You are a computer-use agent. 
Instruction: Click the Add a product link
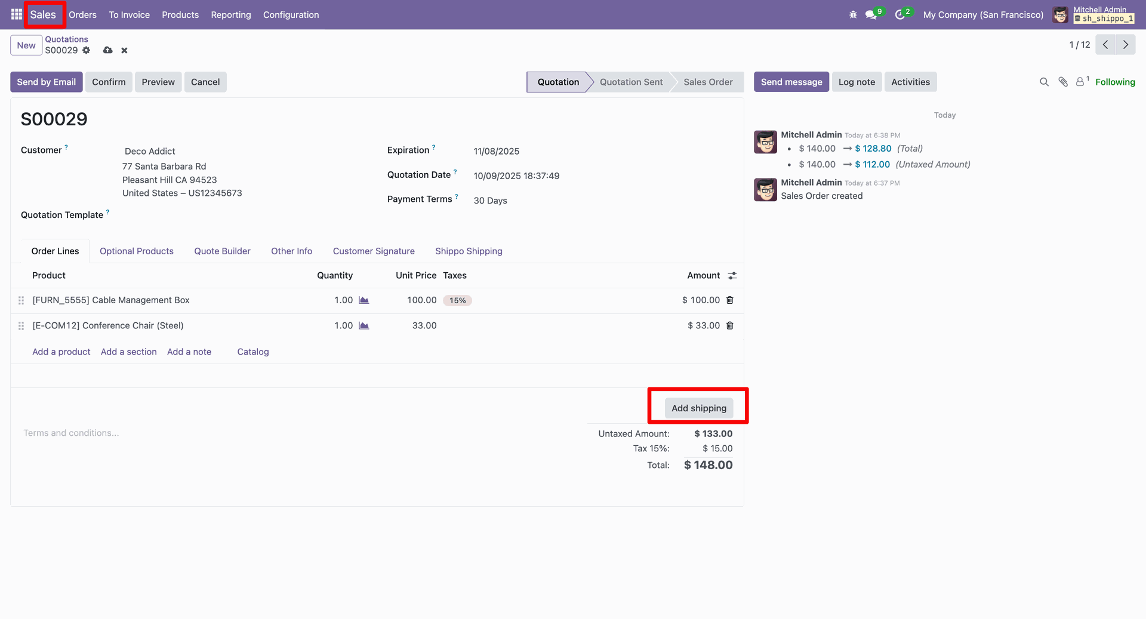coord(61,352)
